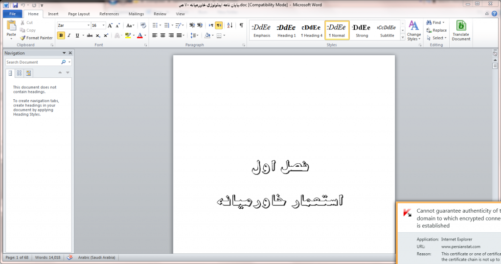
Task: Toggle Show/Hide paragraph marks
Action: 241,25
